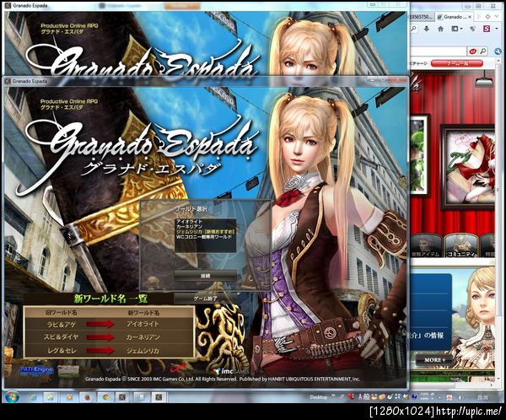Click the grey add-on icon beside bookmarks

tap(473, 29)
